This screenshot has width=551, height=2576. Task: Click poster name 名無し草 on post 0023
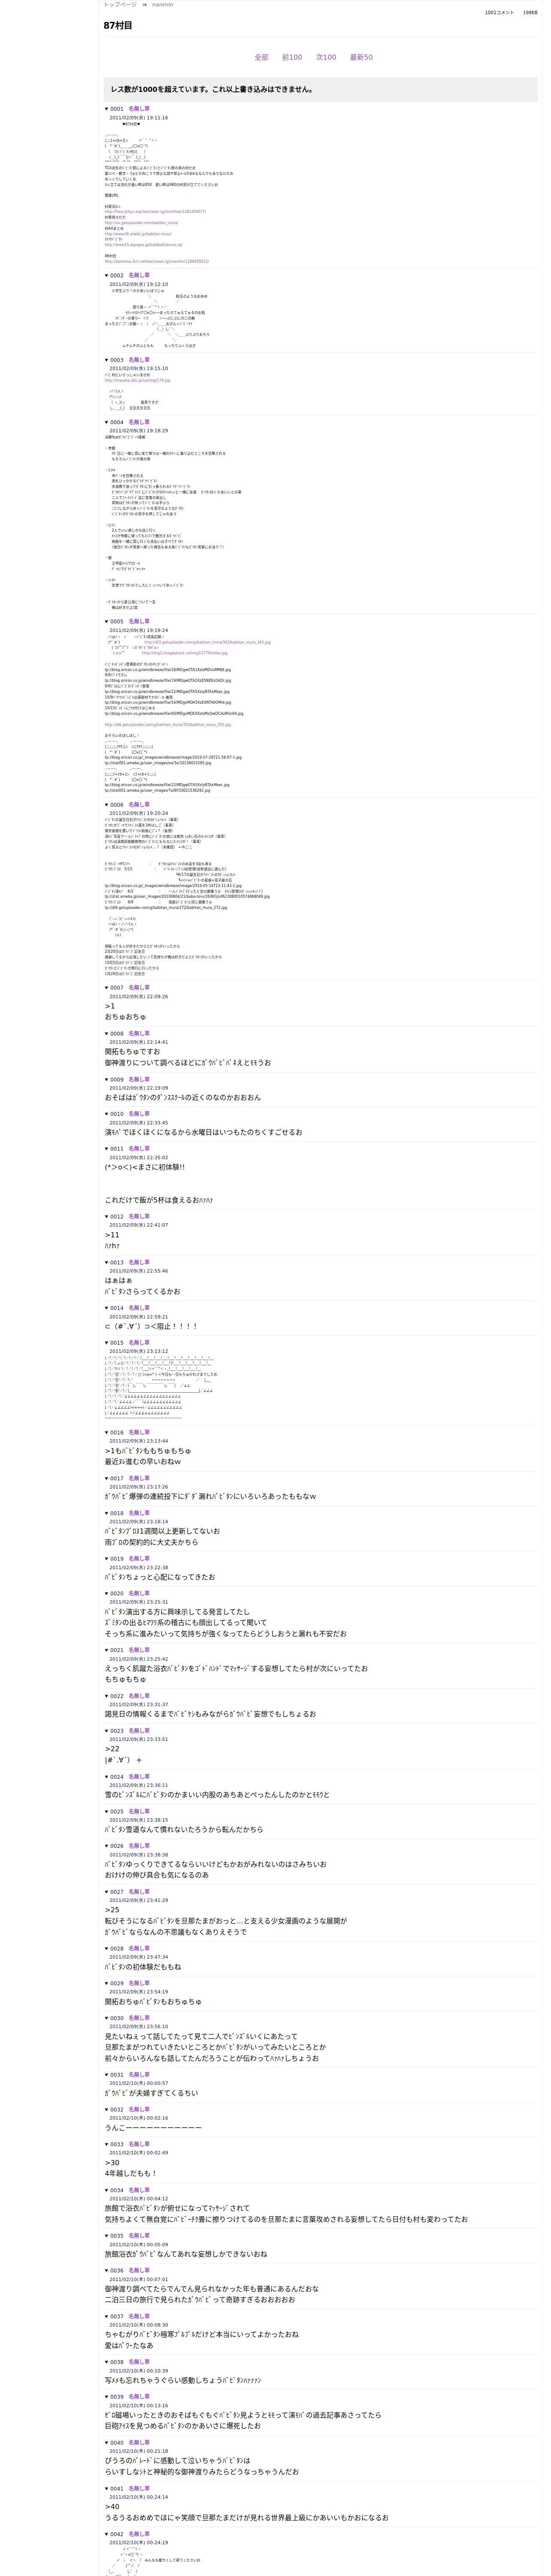coord(139,1731)
